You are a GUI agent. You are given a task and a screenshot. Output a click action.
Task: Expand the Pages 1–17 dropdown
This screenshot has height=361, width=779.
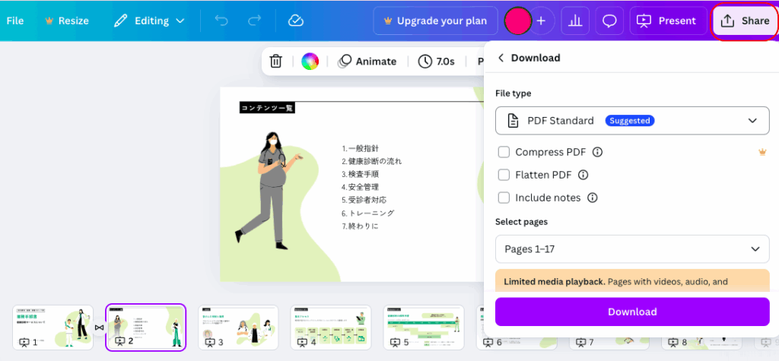point(632,249)
